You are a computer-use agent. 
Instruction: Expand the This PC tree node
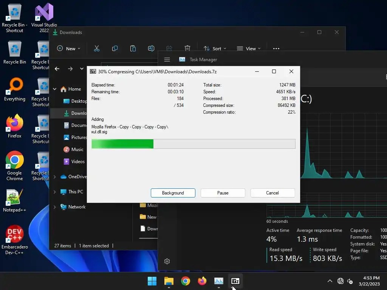[x=54, y=192]
